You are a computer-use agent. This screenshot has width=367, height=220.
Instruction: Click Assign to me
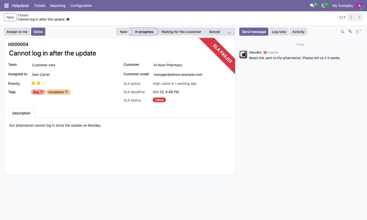pos(17,32)
